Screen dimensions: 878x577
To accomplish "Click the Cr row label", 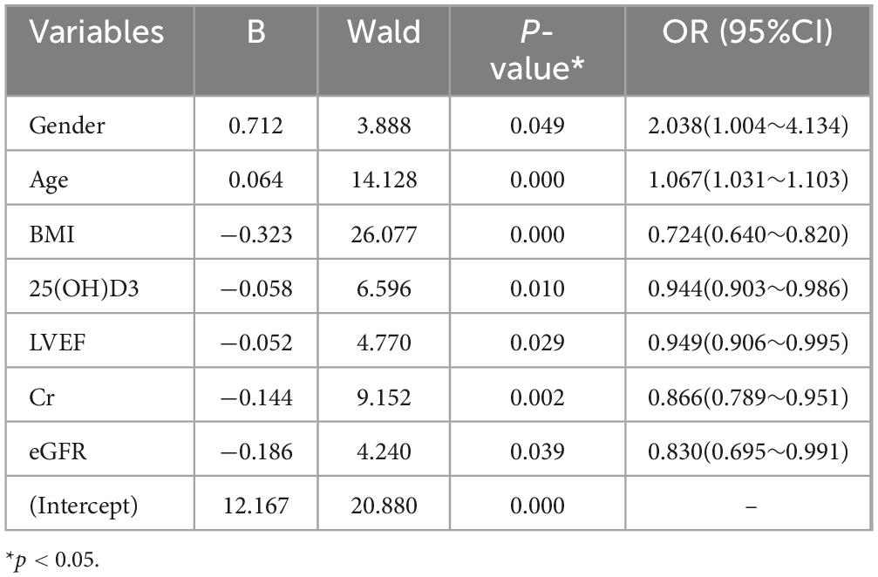I will point(41,397).
